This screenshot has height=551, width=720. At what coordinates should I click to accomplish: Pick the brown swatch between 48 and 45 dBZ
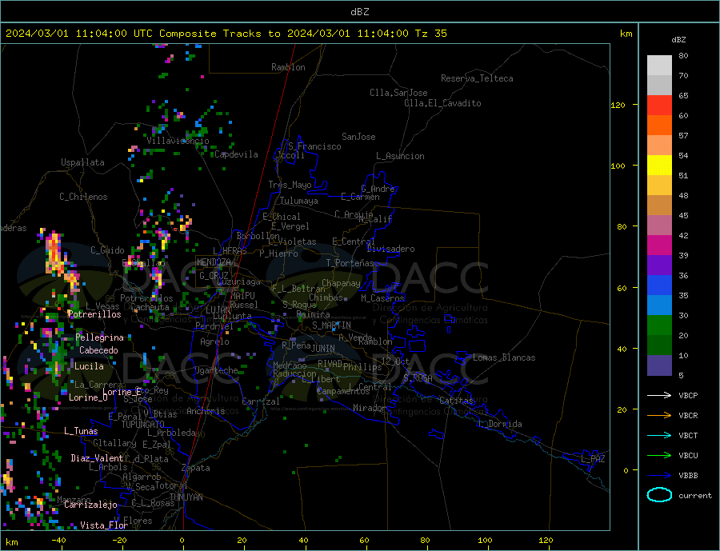[659, 206]
